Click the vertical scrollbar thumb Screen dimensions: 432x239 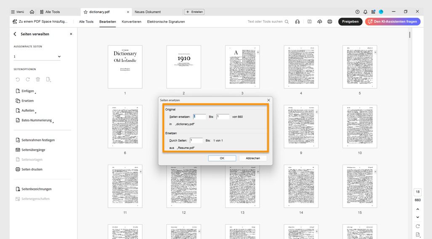pyautogui.click(x=410, y=35)
